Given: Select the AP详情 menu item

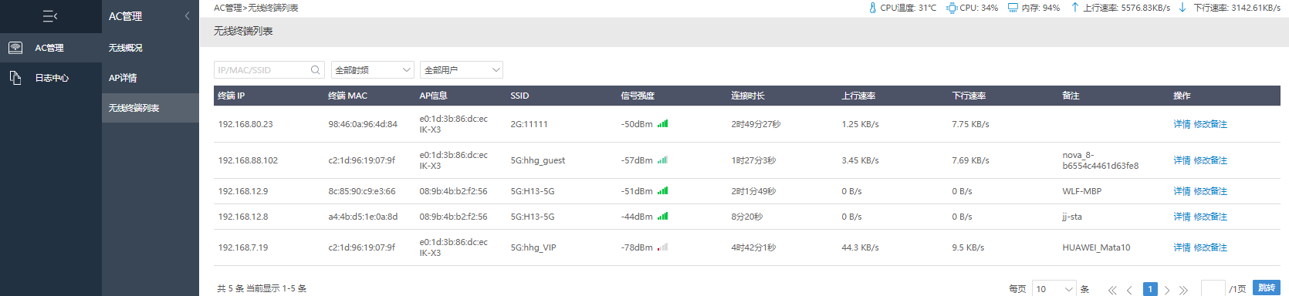Looking at the screenshot, I should click(123, 78).
